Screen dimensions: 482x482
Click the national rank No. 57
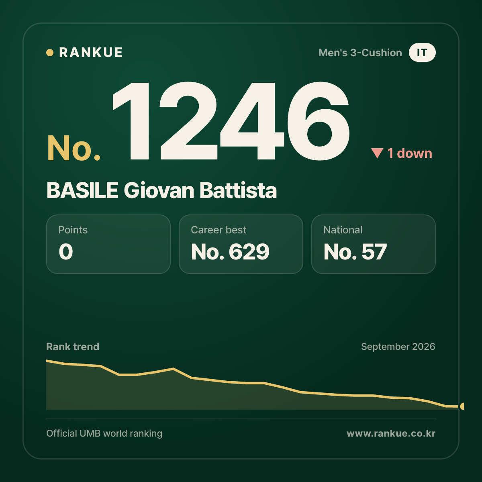click(x=355, y=252)
